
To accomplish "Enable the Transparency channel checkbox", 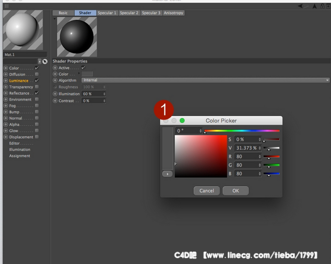I will click(x=37, y=87).
